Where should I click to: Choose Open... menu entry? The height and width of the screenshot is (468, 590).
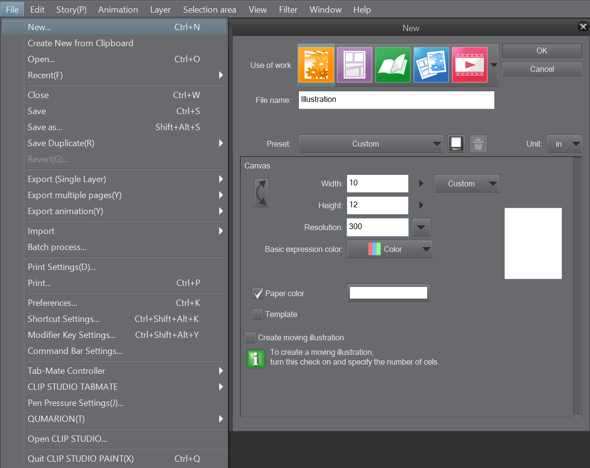114,59
